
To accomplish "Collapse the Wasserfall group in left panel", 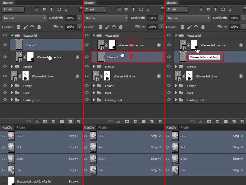I will click(12, 35).
